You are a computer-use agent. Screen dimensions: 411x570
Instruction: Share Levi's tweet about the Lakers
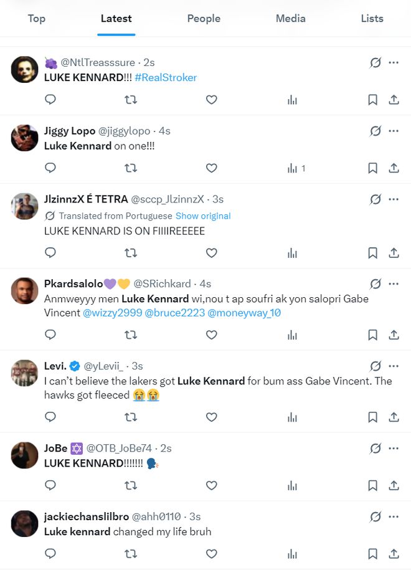click(x=394, y=417)
